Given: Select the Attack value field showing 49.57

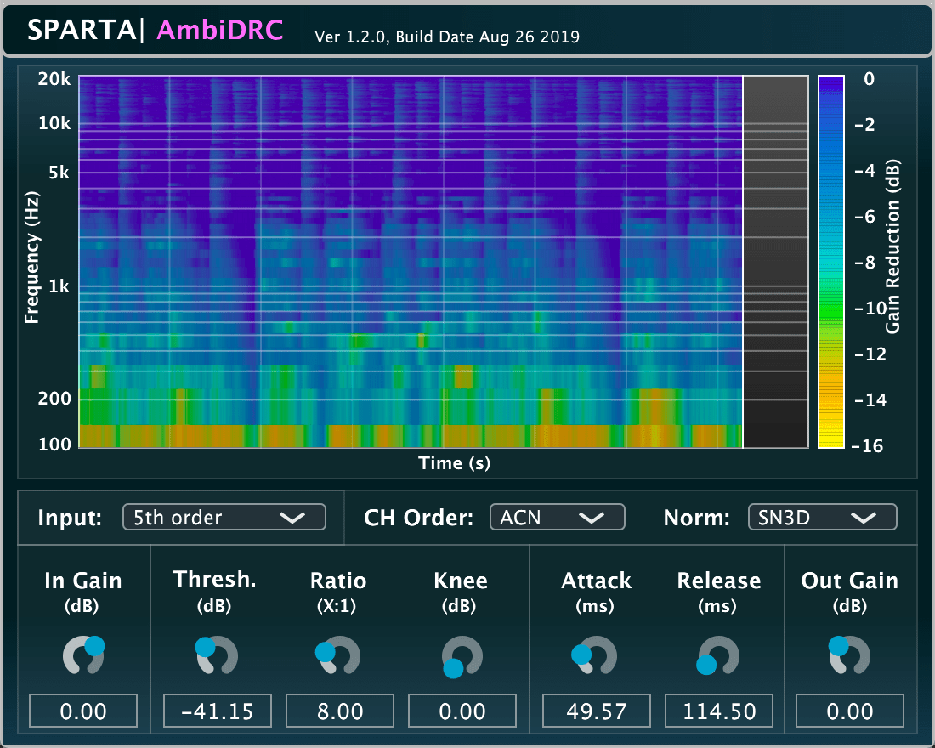Looking at the screenshot, I should point(596,711).
